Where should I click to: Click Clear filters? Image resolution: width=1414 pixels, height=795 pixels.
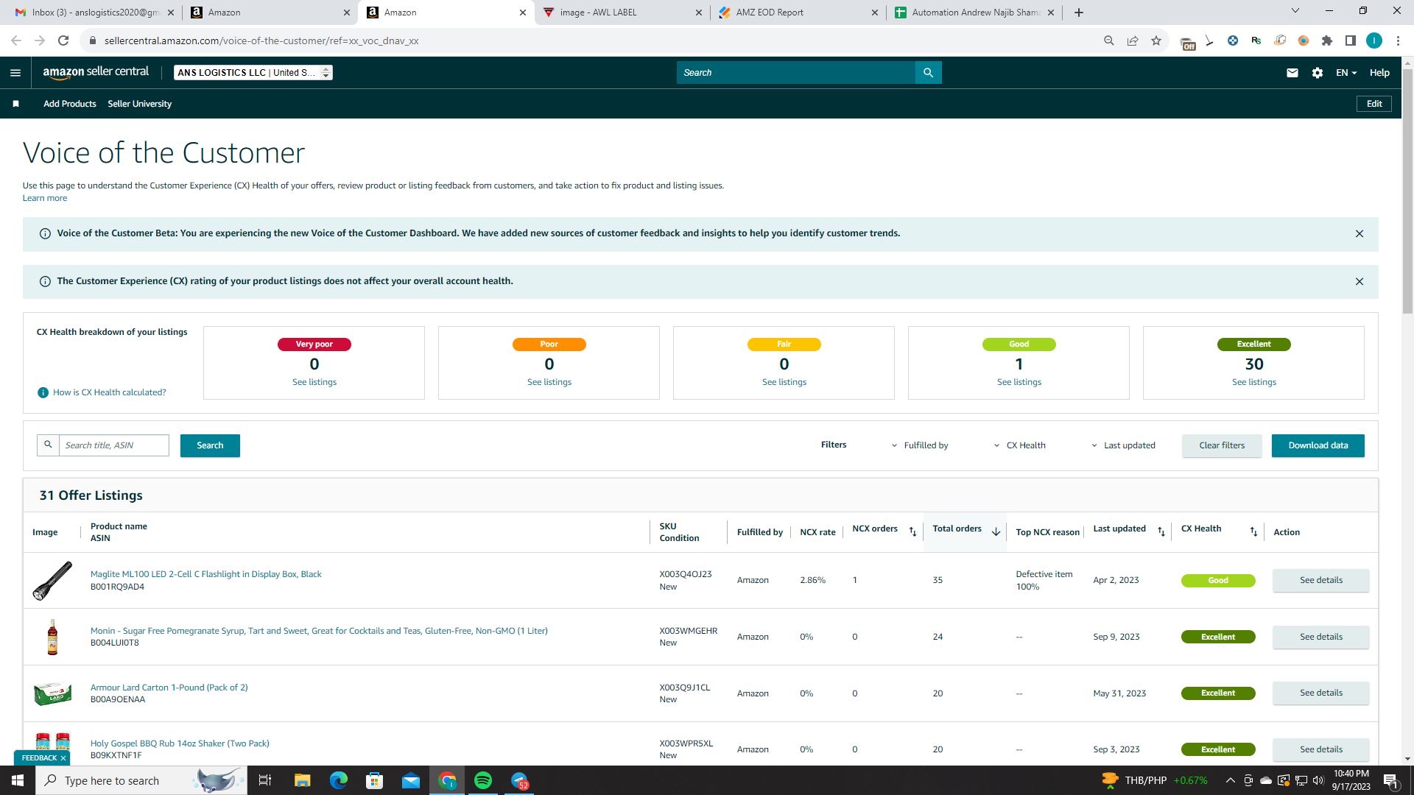[1222, 445]
